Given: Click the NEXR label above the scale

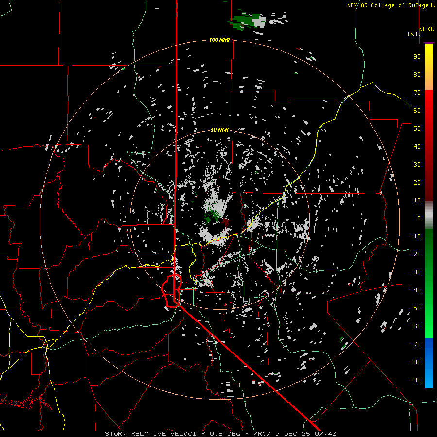Looking at the screenshot, I should coord(427,29).
